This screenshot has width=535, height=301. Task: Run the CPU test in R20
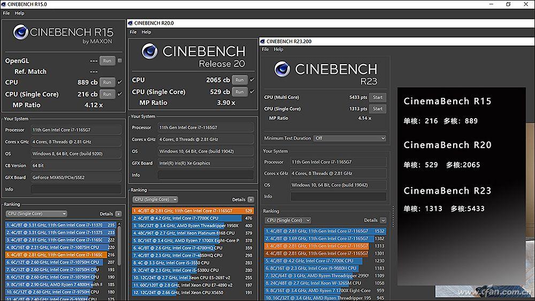click(240, 80)
